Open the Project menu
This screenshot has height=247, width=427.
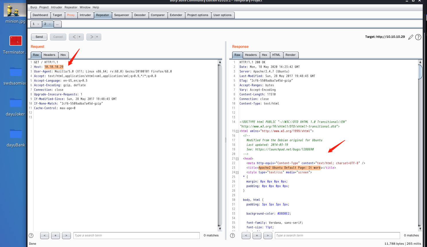tap(44, 7)
